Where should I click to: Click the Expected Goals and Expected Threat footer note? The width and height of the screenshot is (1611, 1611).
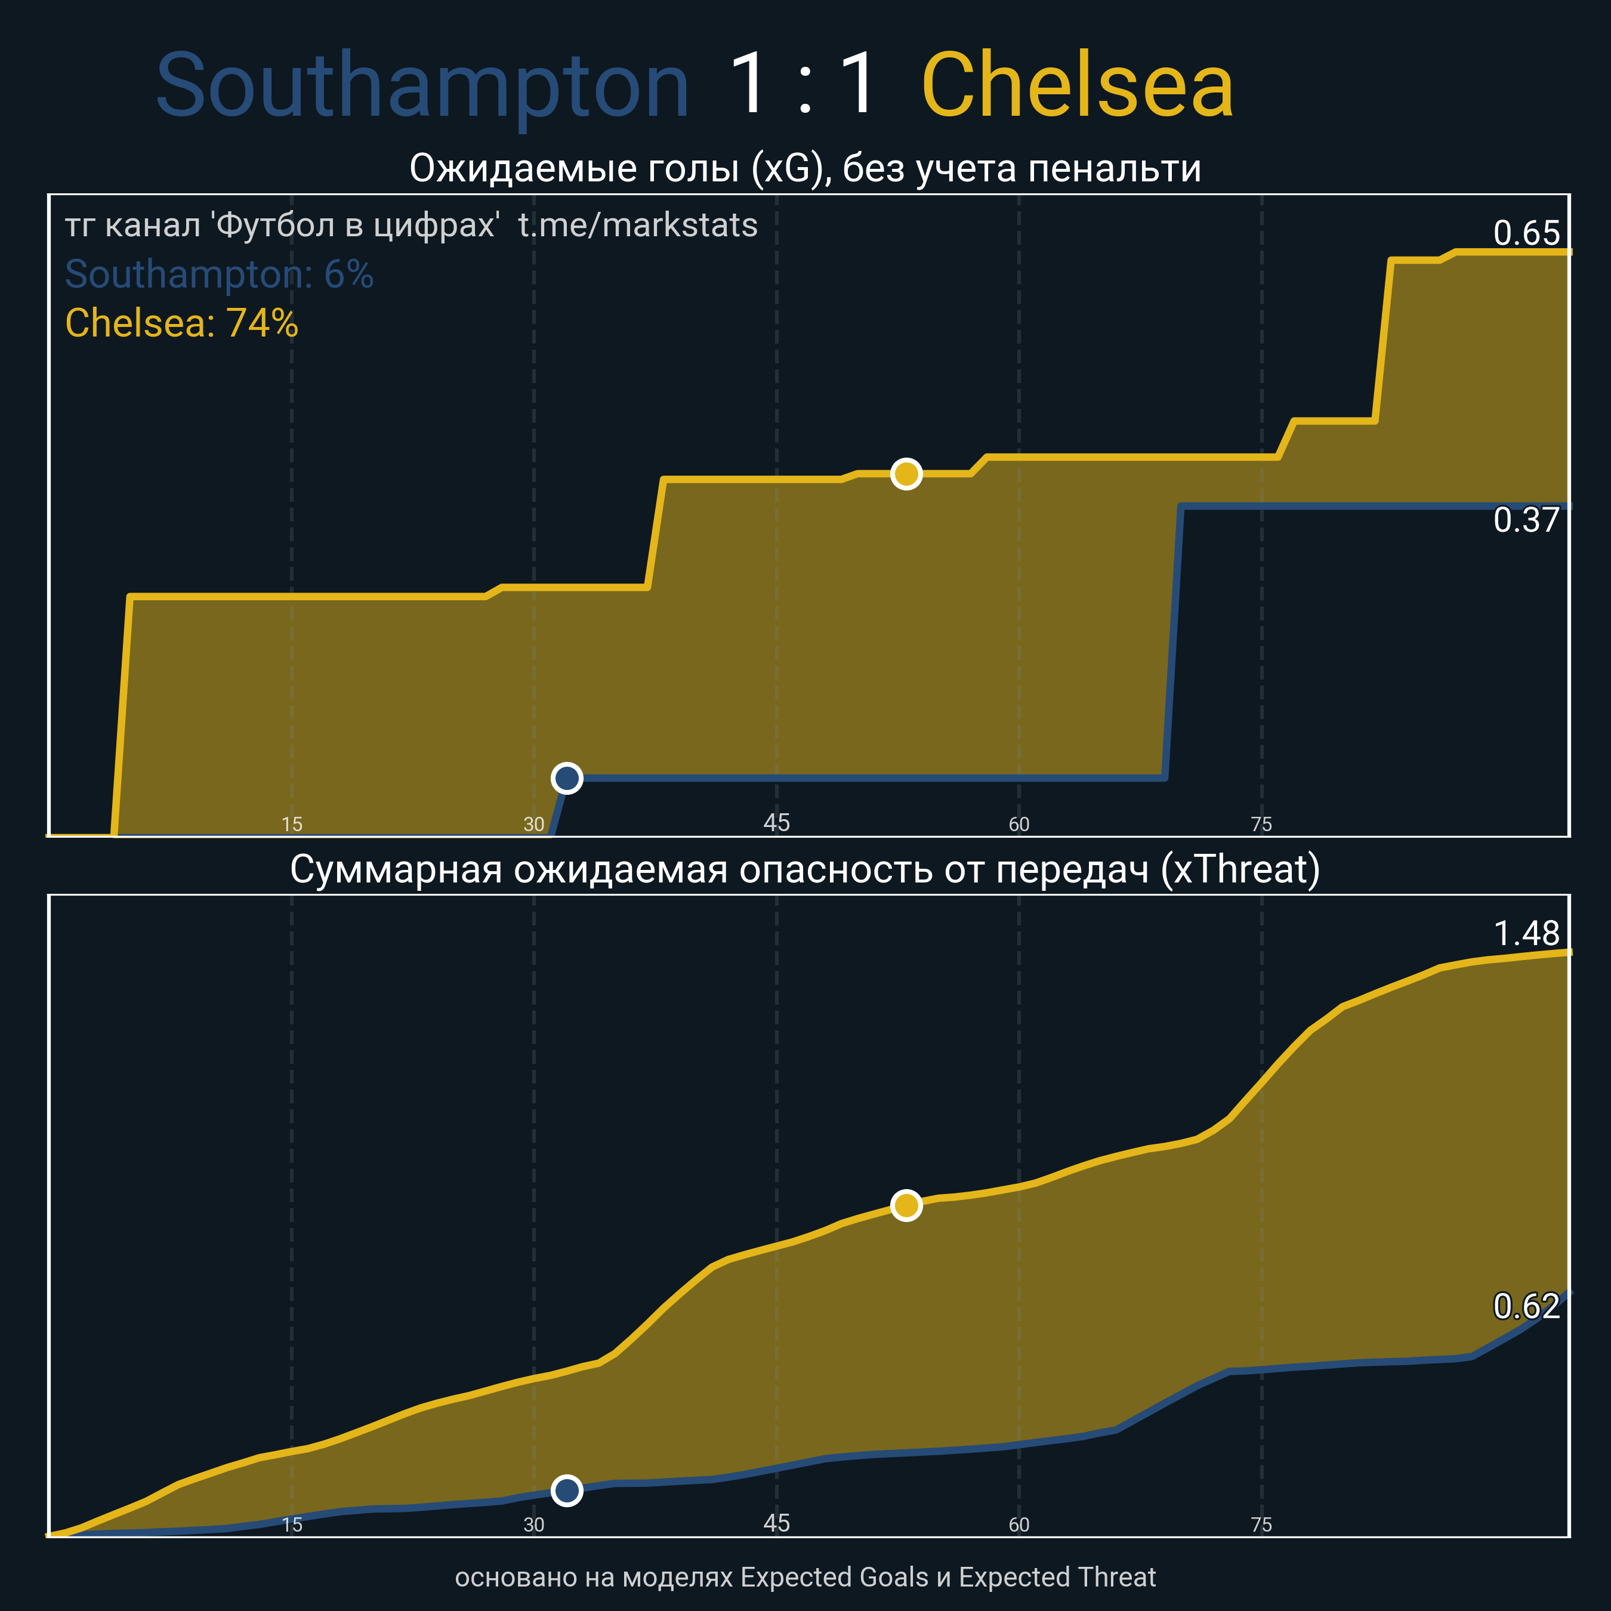point(805,1577)
